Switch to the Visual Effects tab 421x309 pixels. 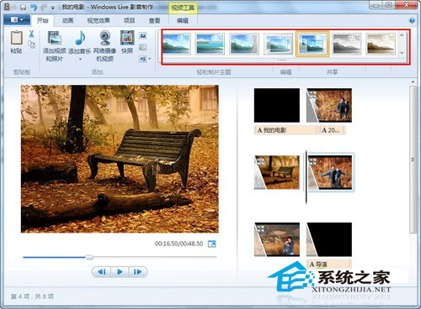point(99,20)
